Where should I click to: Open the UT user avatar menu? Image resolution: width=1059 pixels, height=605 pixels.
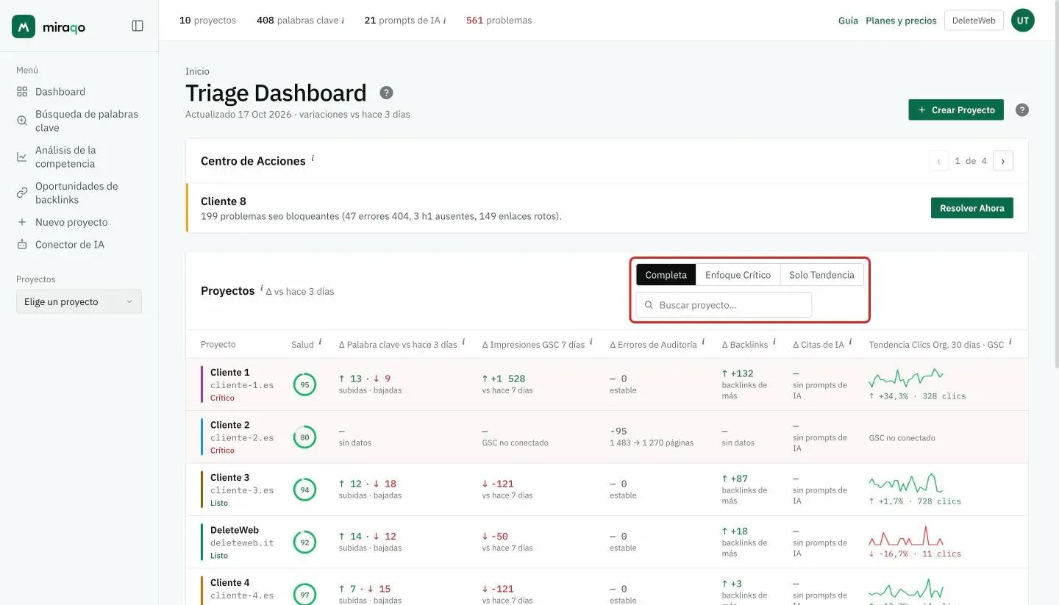pyautogui.click(x=1022, y=21)
